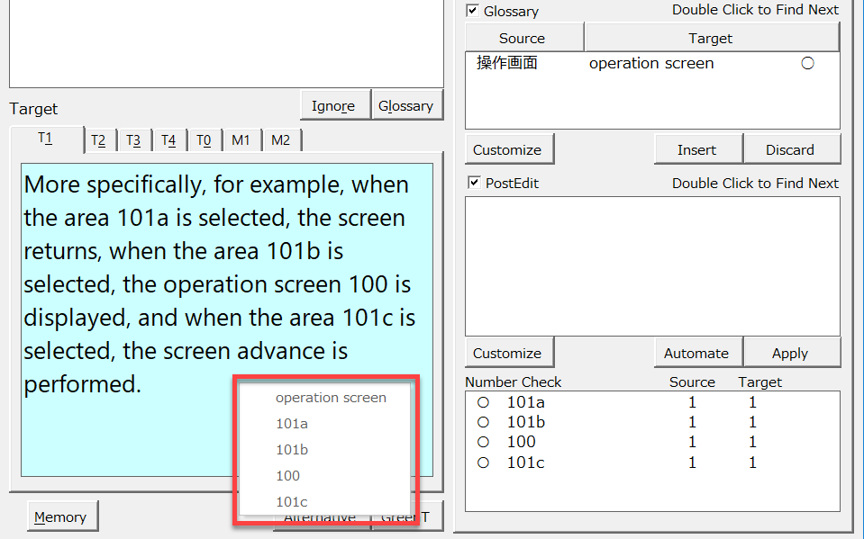864x539 pixels.
Task: Discard the glossary entry
Action: click(789, 149)
